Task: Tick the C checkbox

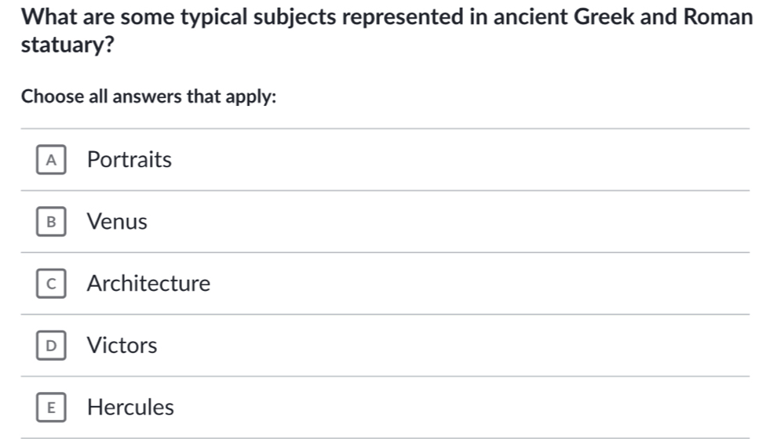Action: (52, 284)
